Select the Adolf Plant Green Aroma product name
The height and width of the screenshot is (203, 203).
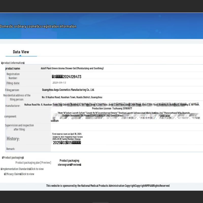pos(72,68)
